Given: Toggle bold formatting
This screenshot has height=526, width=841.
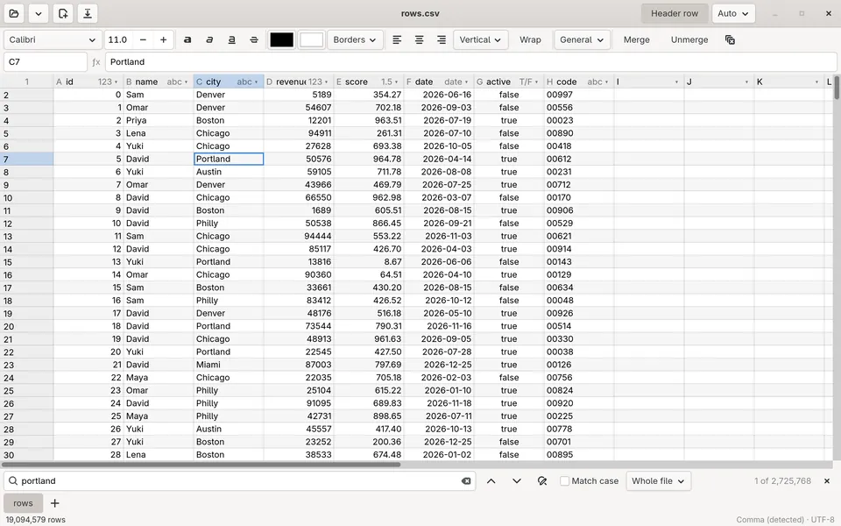Looking at the screenshot, I should click(x=187, y=39).
